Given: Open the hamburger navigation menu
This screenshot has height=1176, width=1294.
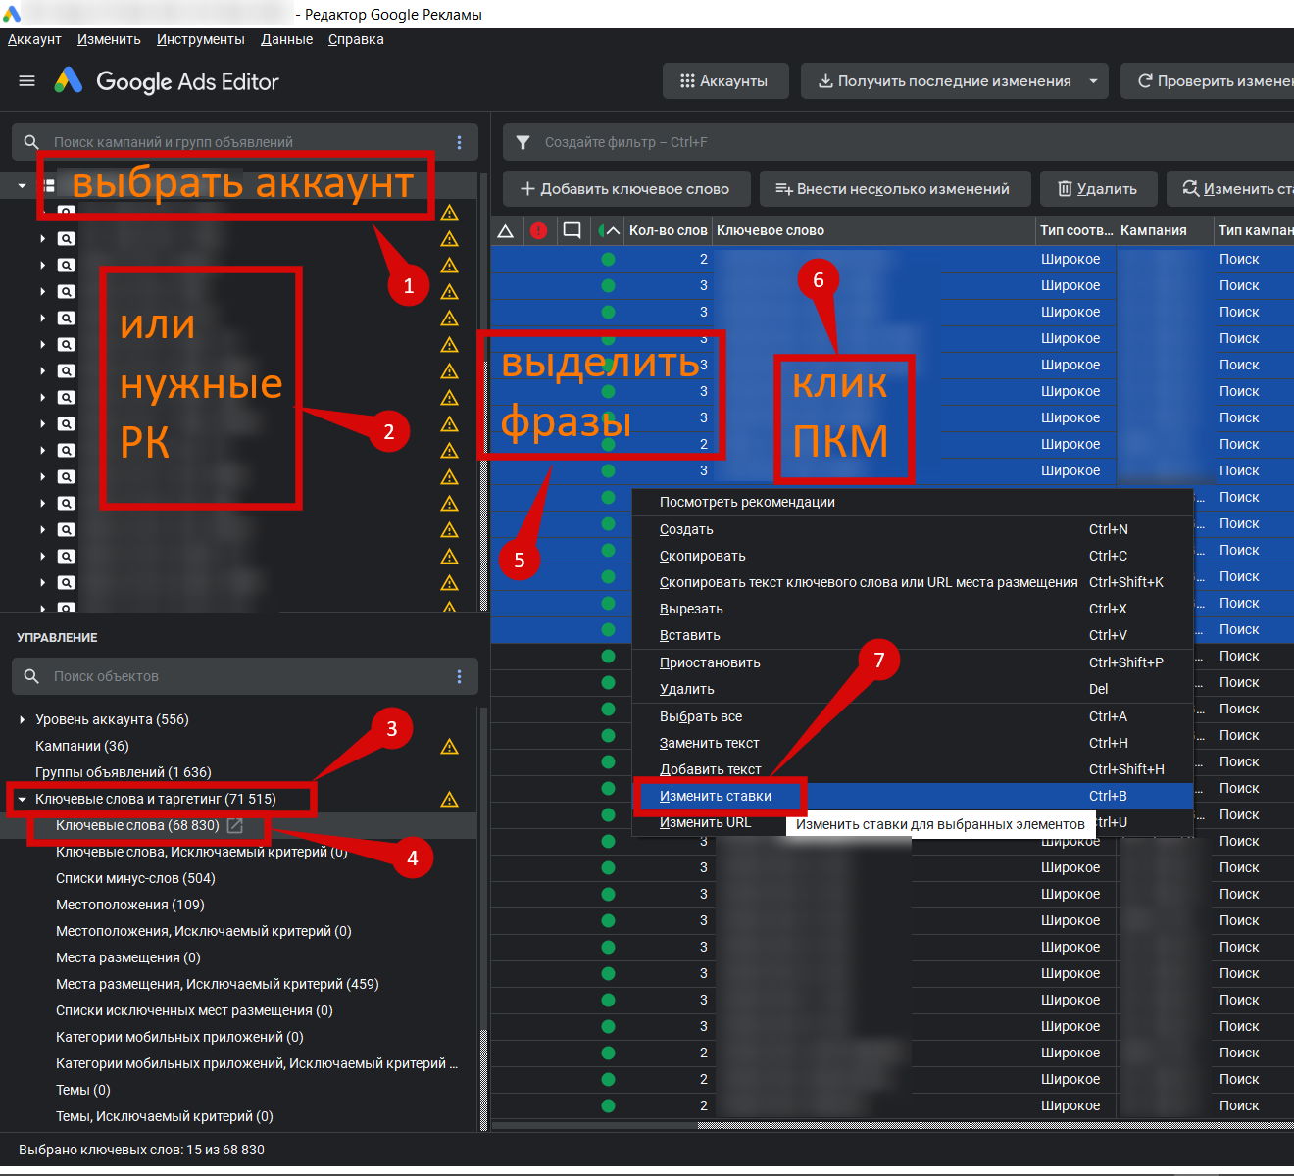Looking at the screenshot, I should (27, 81).
